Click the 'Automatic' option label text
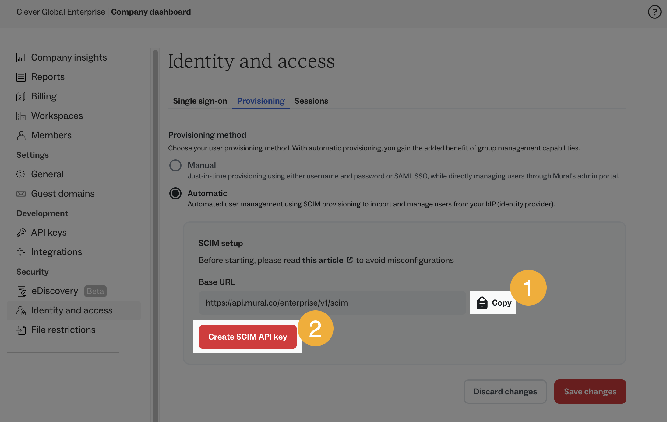Image resolution: width=667 pixels, height=422 pixels. point(207,193)
